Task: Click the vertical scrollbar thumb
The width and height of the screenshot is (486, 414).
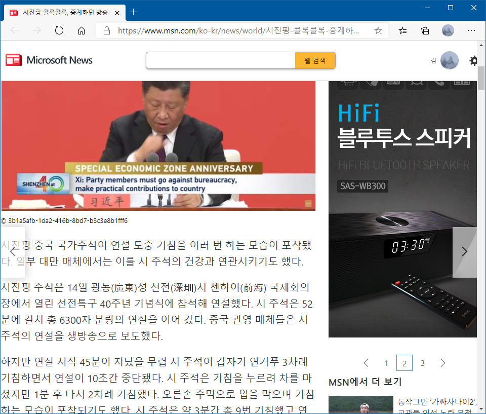Action: pyautogui.click(x=481, y=77)
